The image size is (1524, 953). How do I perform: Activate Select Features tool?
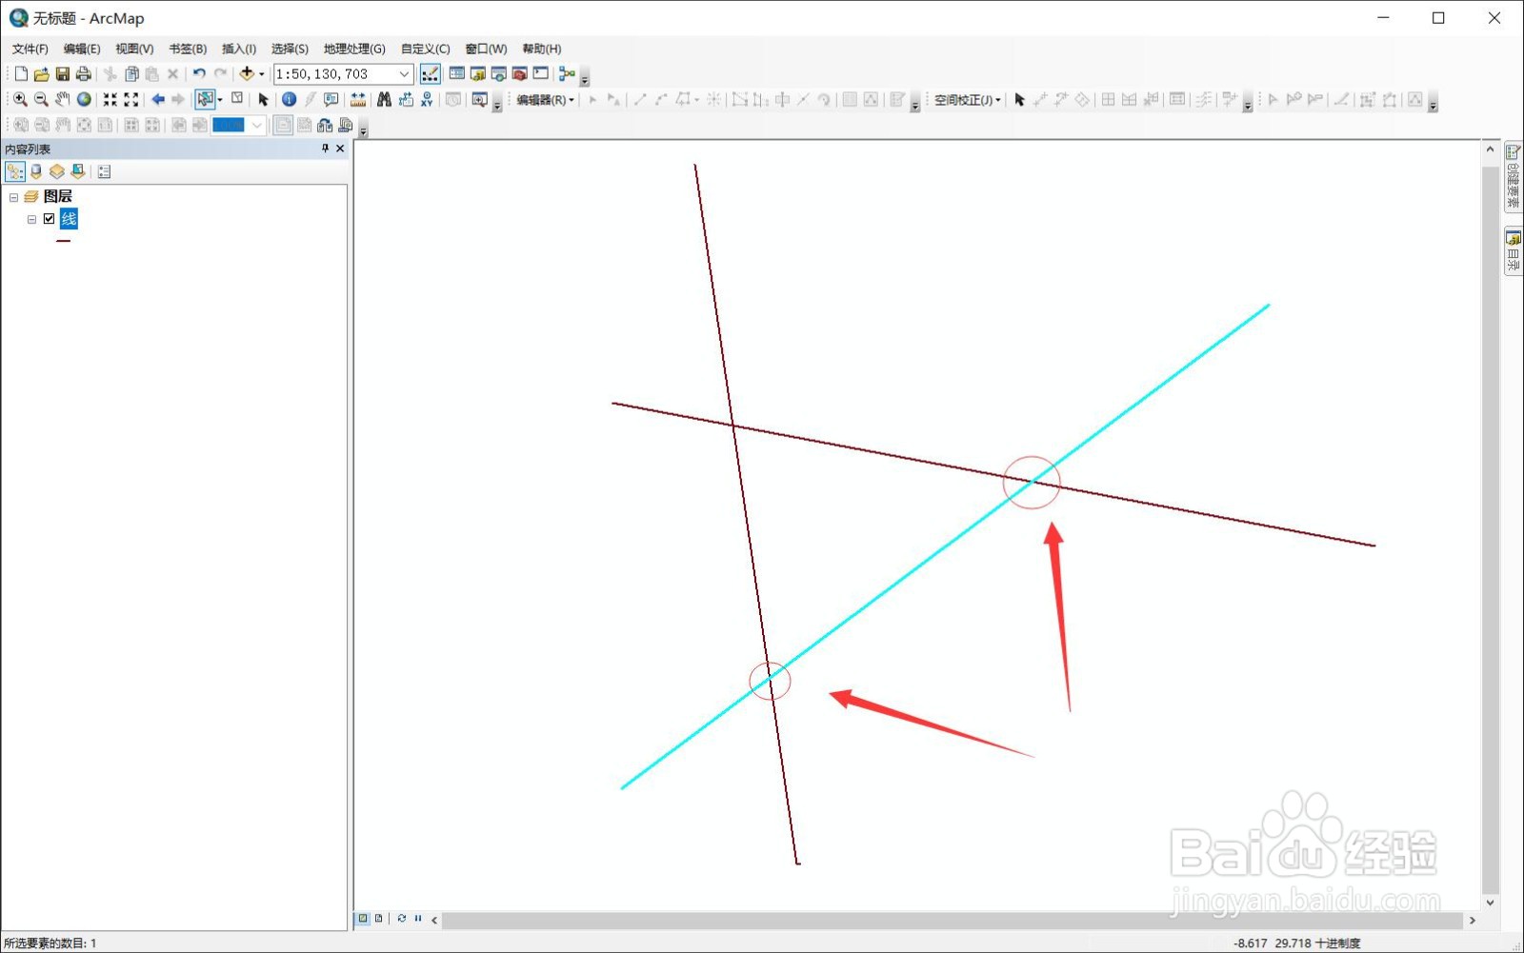pos(204,99)
